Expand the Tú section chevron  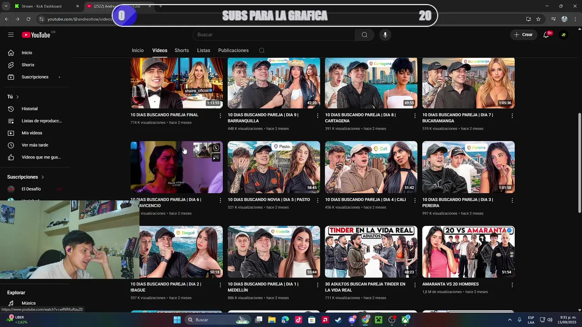(18, 97)
